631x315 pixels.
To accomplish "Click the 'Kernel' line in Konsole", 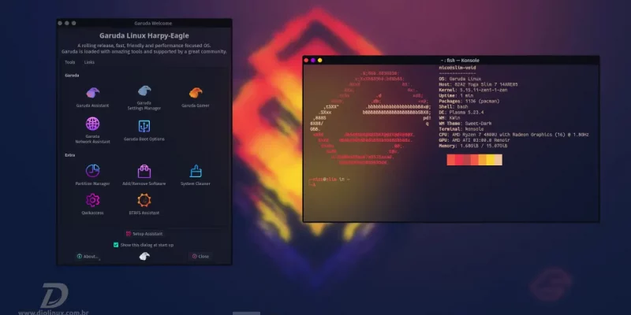I will tap(472, 90).
